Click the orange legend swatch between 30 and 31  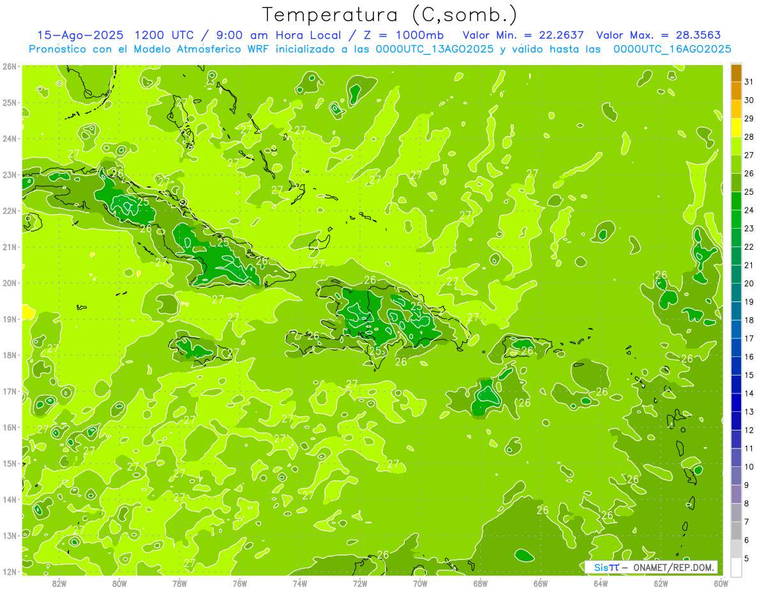click(x=736, y=91)
